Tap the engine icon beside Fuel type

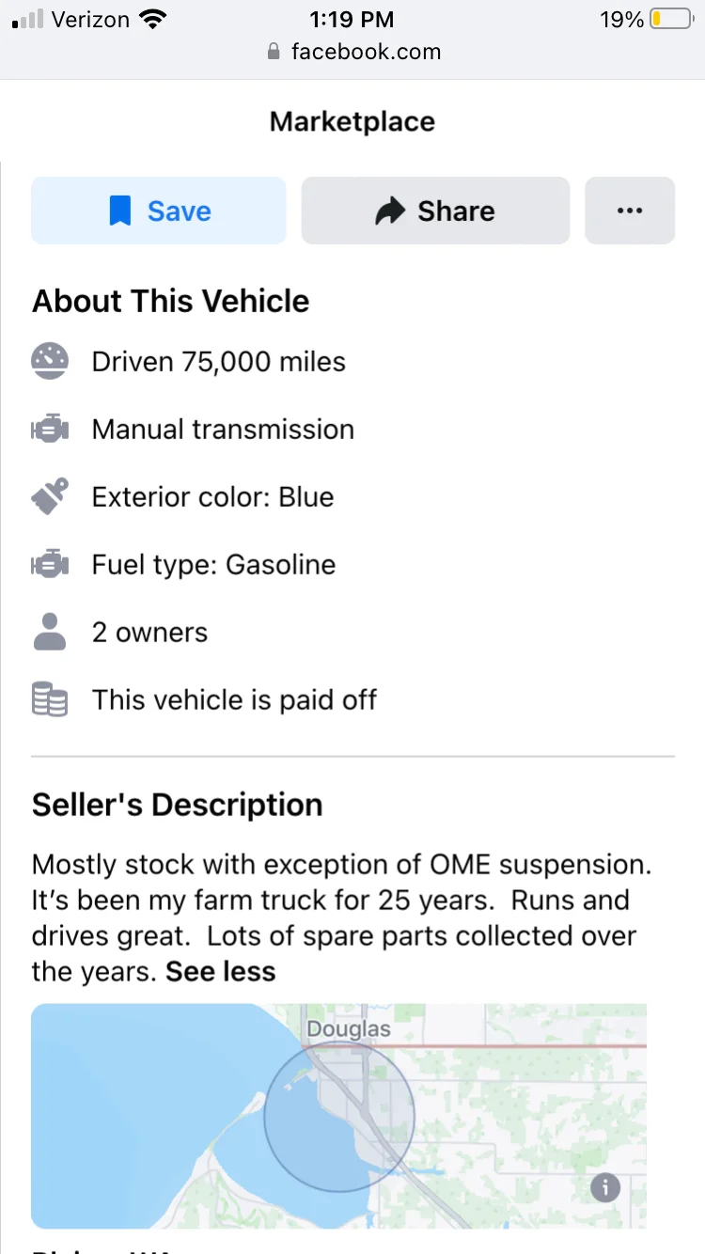(50, 564)
